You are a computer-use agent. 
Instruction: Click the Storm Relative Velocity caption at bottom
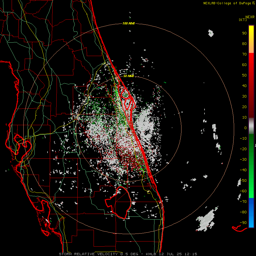pyautogui.click(x=128, y=254)
